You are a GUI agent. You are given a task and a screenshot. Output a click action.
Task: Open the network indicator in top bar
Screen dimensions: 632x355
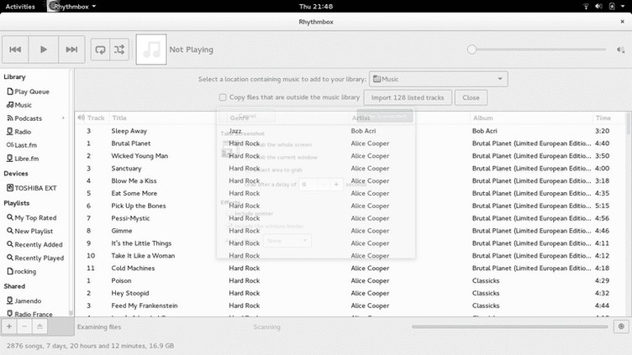[x=586, y=7]
